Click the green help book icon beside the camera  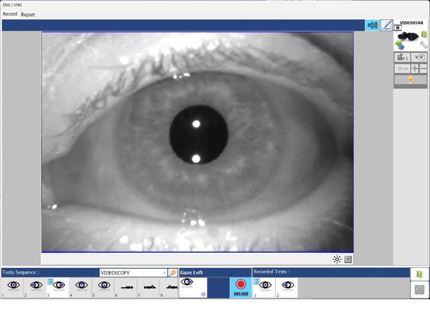pyautogui.click(x=424, y=35)
